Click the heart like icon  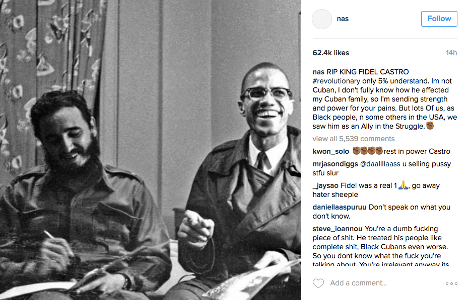point(318,283)
